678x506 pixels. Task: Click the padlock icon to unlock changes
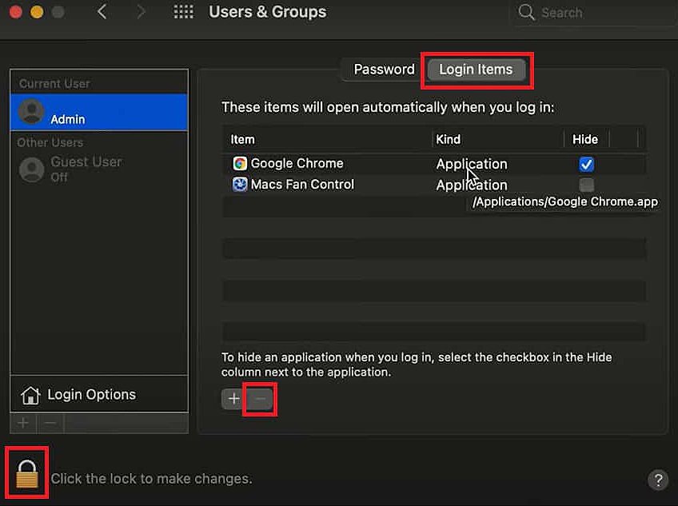[27, 475]
